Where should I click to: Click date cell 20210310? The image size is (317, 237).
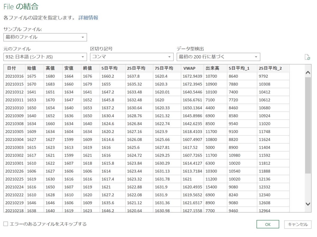[15, 108]
